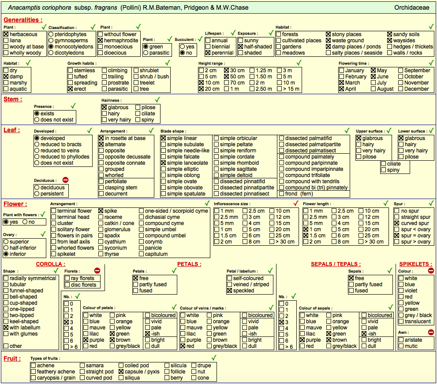The image size is (437, 384).
Task: Choose the superior ovary radio option
Action: 6,241
